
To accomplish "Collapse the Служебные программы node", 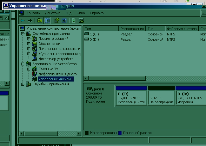I will pos(23,34).
